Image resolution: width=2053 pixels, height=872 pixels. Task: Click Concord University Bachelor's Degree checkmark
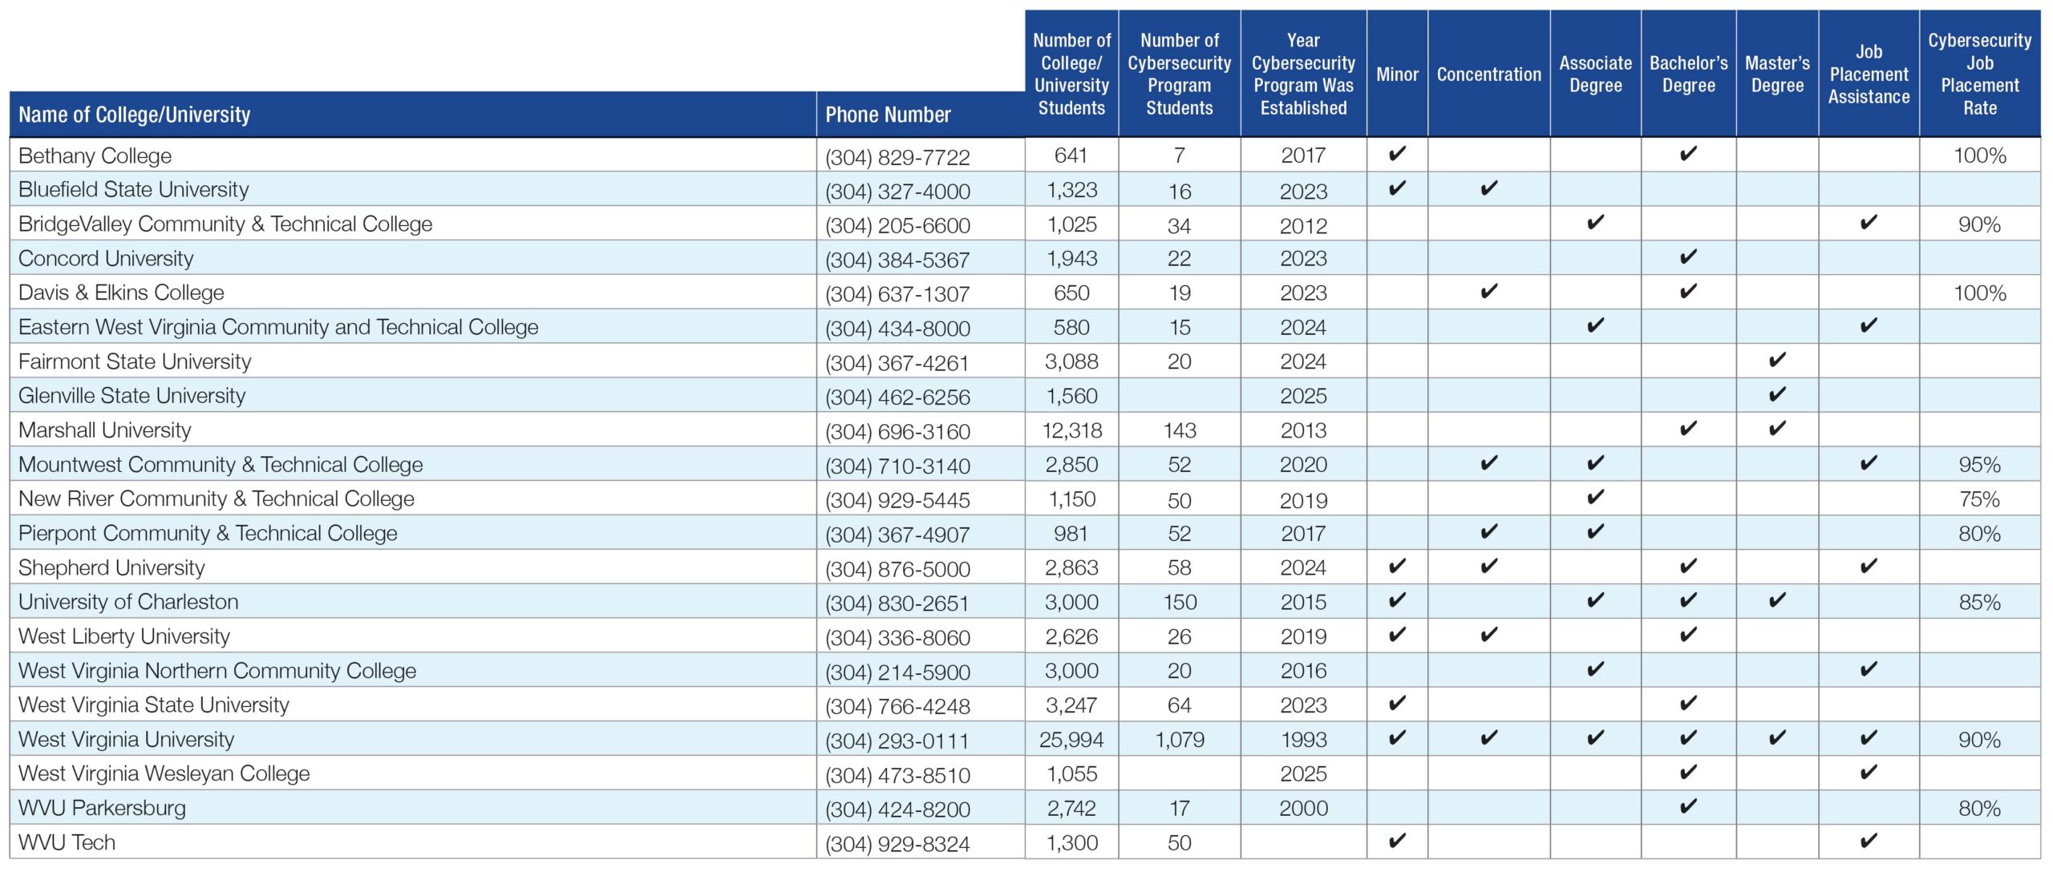[1687, 256]
